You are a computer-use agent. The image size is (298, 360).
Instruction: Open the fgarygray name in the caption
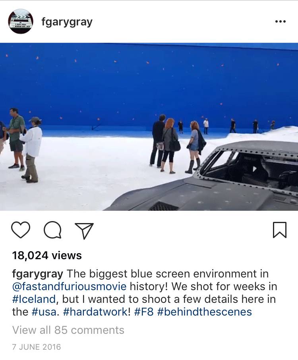37,274
